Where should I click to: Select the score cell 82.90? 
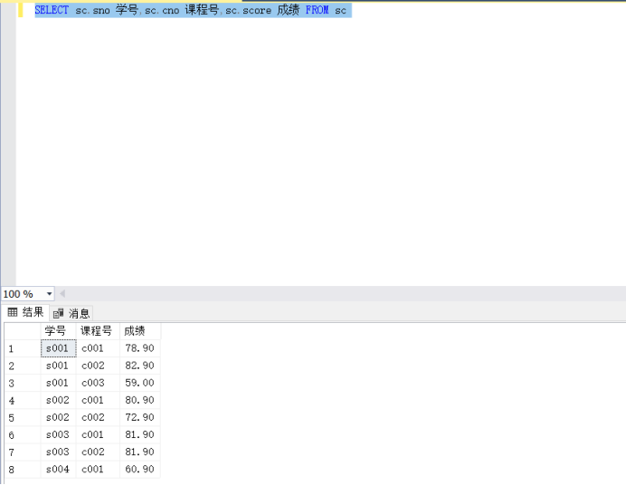(x=139, y=366)
